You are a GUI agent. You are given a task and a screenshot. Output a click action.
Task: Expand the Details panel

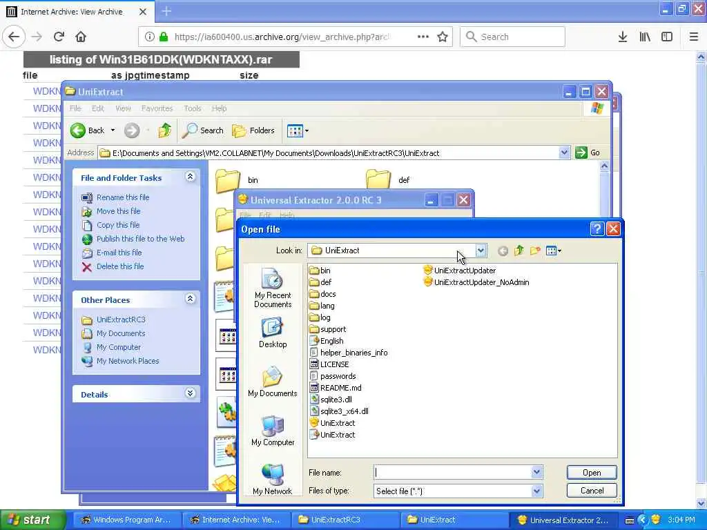pos(191,393)
